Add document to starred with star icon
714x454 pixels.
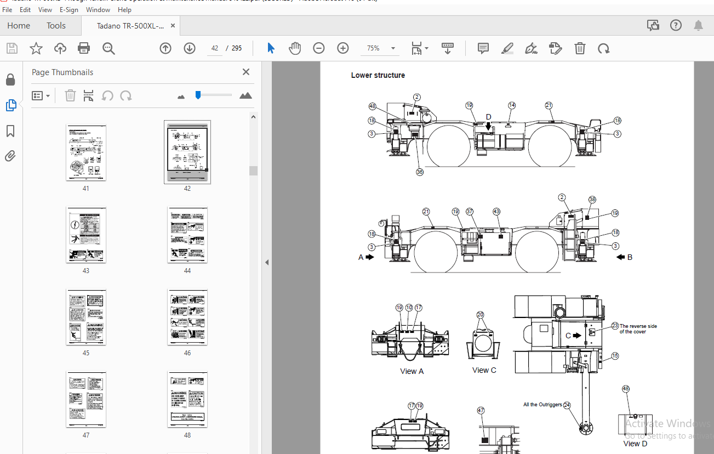(x=36, y=48)
